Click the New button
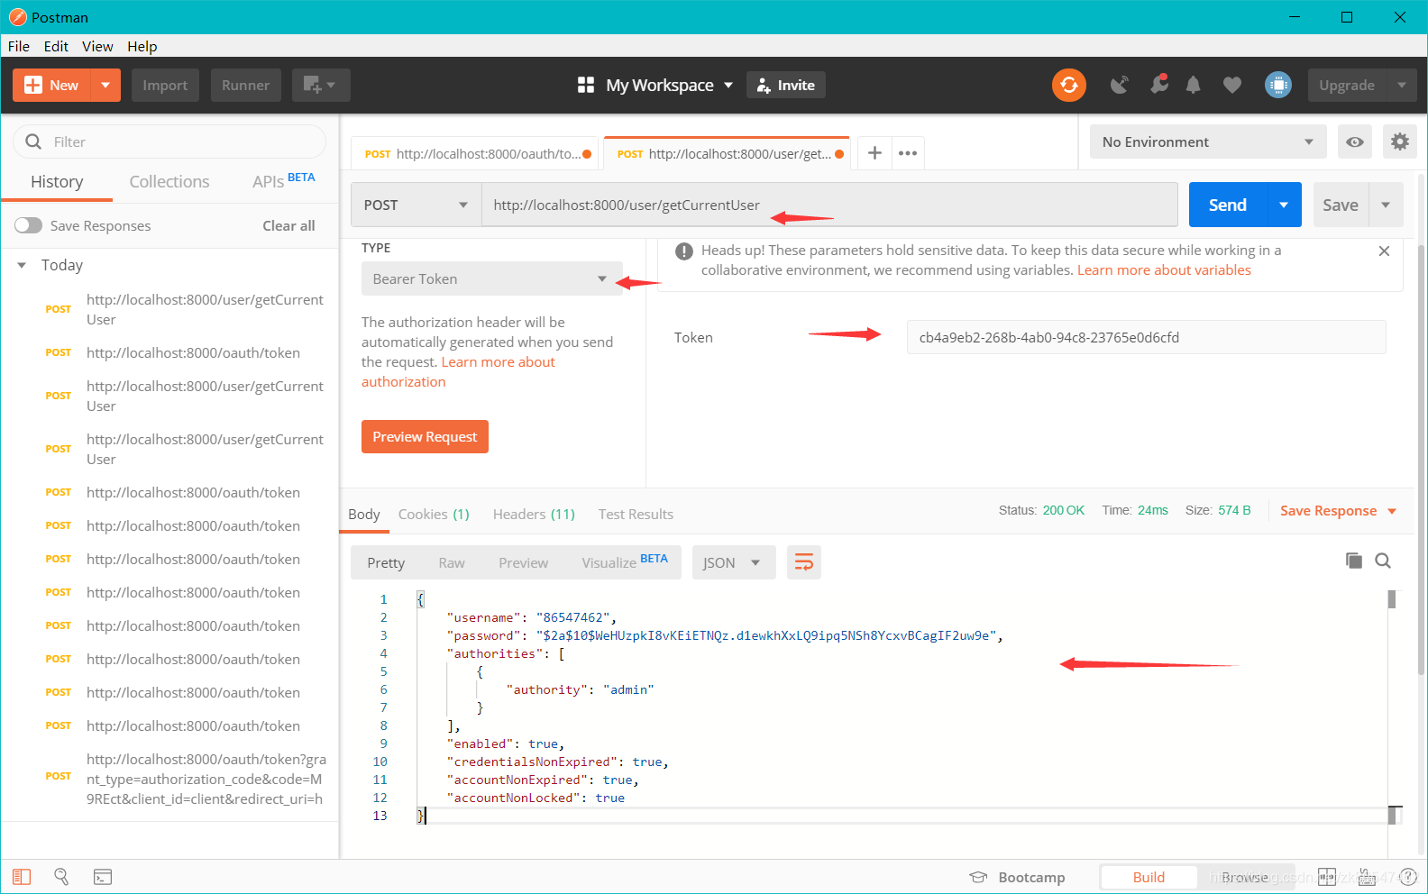This screenshot has width=1428, height=894. click(52, 85)
